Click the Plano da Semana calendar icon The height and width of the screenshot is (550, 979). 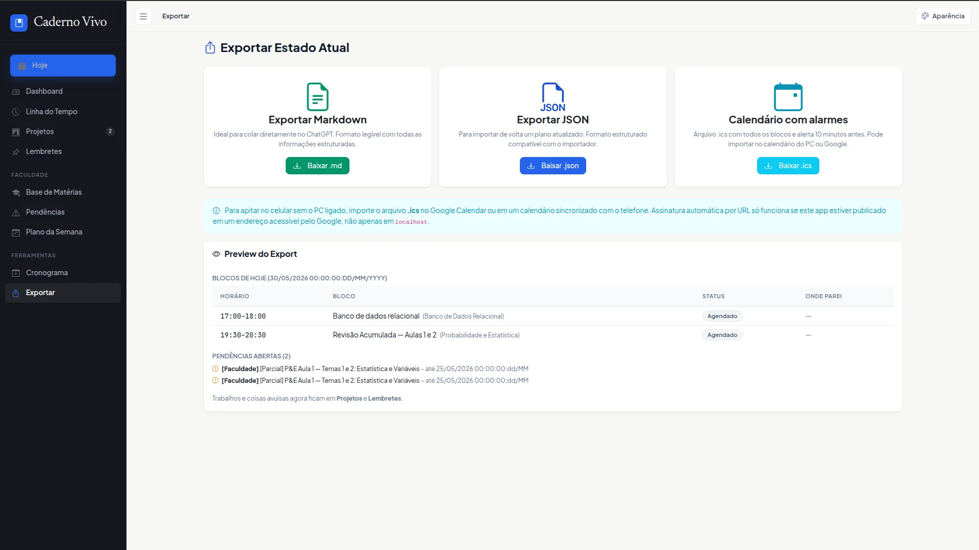coord(16,232)
